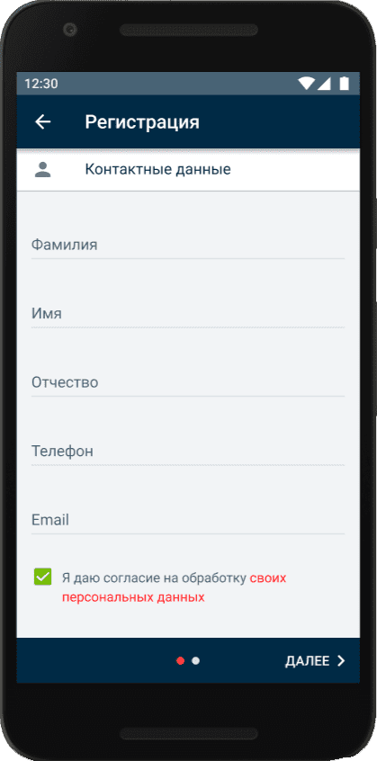Click the person icon beside Контактные данные

(42, 169)
